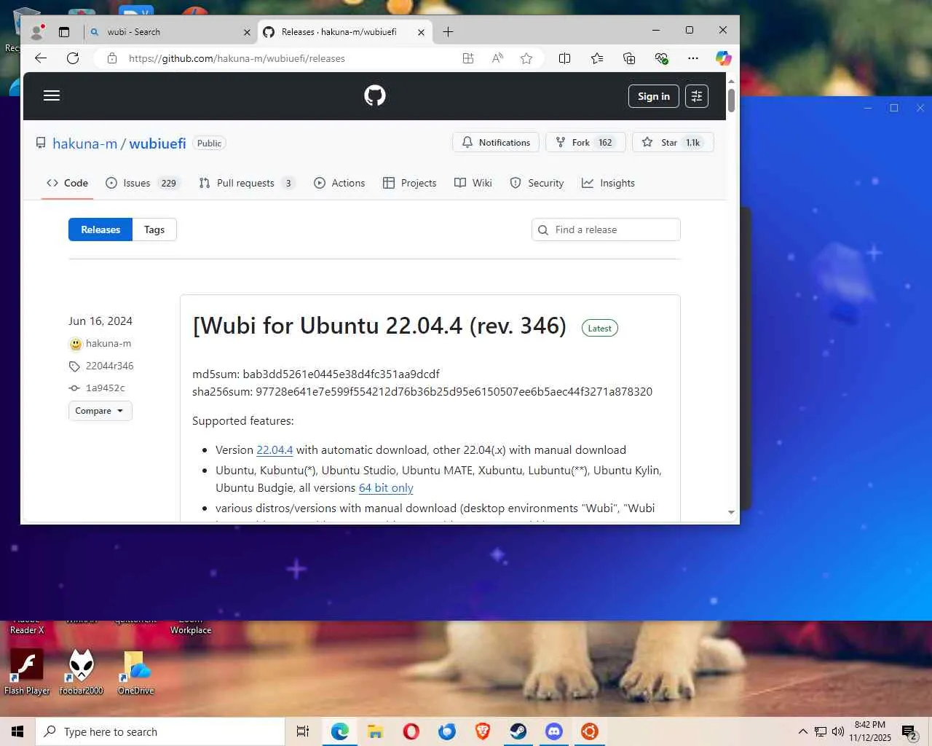Image resolution: width=932 pixels, height=746 pixels.
Task: Open Opera from the taskbar
Action: coord(411,731)
